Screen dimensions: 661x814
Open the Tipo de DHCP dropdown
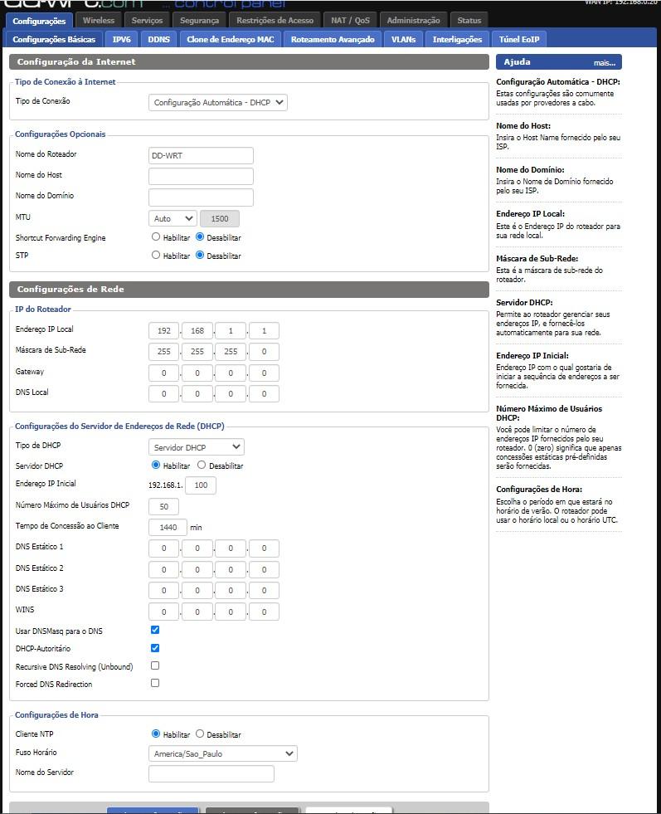[196, 447]
